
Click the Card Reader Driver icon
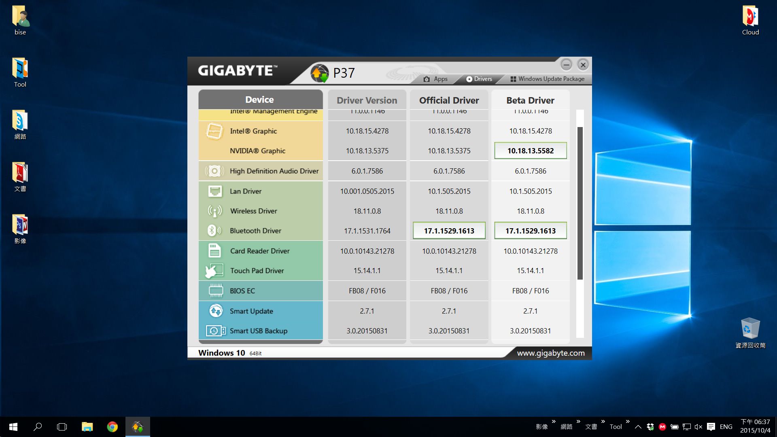tap(214, 250)
